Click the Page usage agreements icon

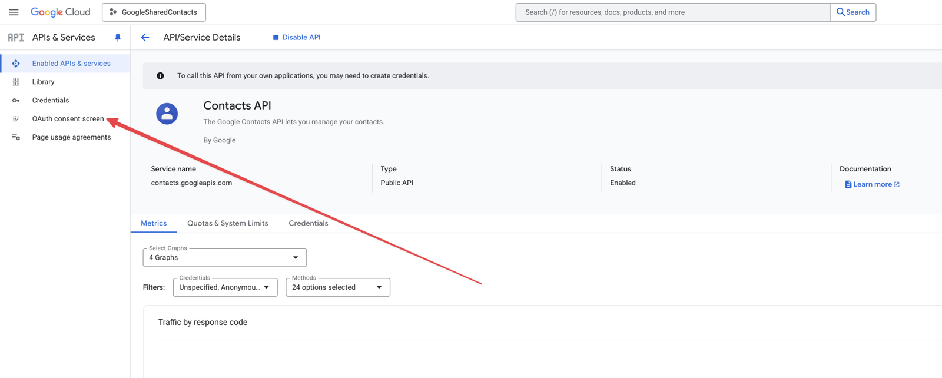tap(16, 137)
